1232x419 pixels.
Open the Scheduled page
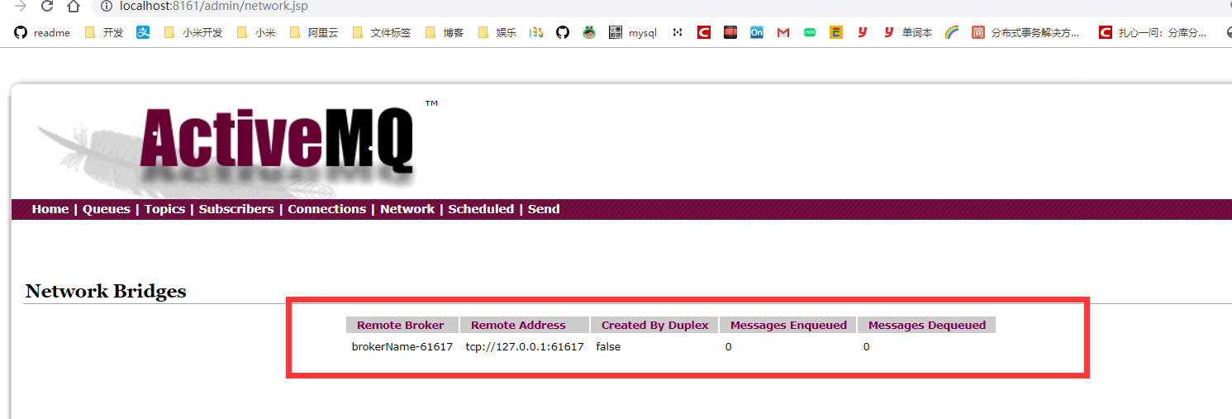(x=481, y=209)
